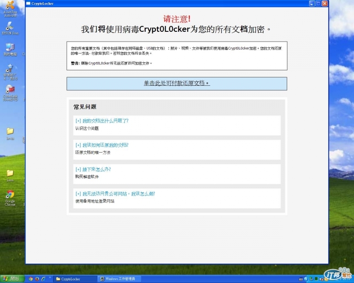Click the 常见问题 heading
This screenshot has width=354, height=283.
[x=85, y=107]
